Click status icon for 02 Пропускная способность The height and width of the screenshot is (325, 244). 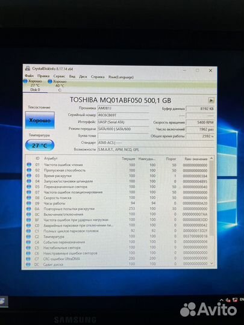click(29, 170)
